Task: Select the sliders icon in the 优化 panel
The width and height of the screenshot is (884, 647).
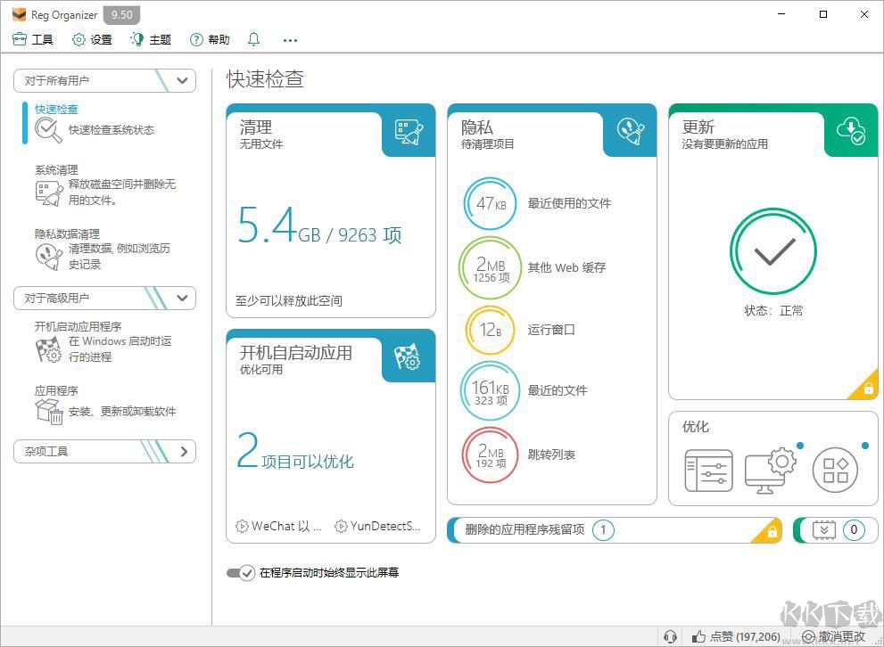Action: pos(709,470)
